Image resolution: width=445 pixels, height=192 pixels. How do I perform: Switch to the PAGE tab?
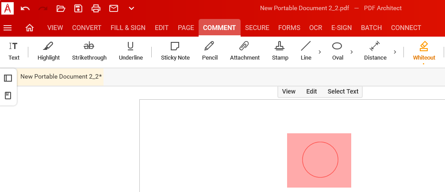tap(186, 28)
